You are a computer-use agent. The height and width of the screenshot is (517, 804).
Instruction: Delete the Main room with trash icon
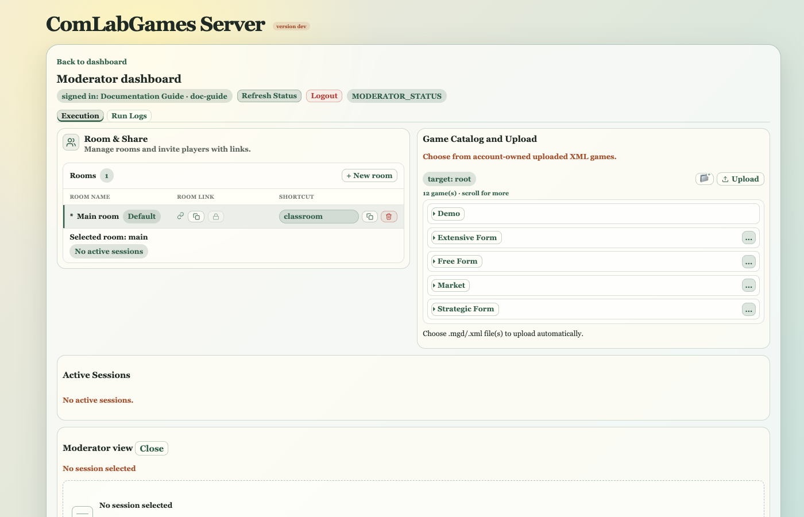389,217
